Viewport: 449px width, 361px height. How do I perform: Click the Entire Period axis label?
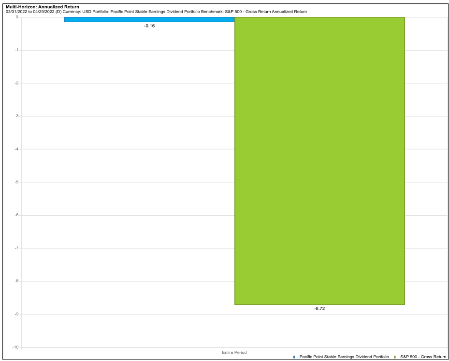234,352
